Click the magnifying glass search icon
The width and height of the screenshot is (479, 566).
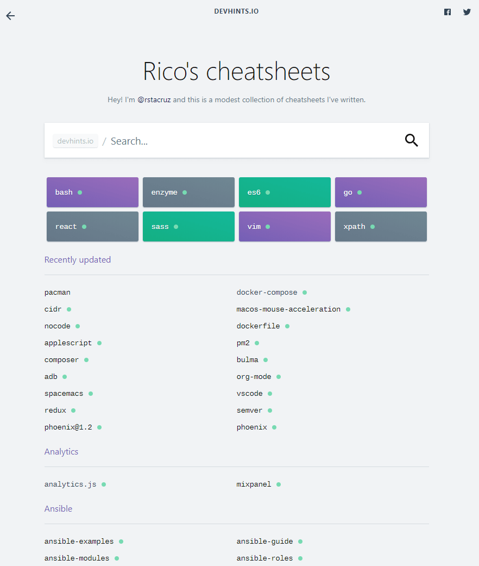click(x=411, y=140)
